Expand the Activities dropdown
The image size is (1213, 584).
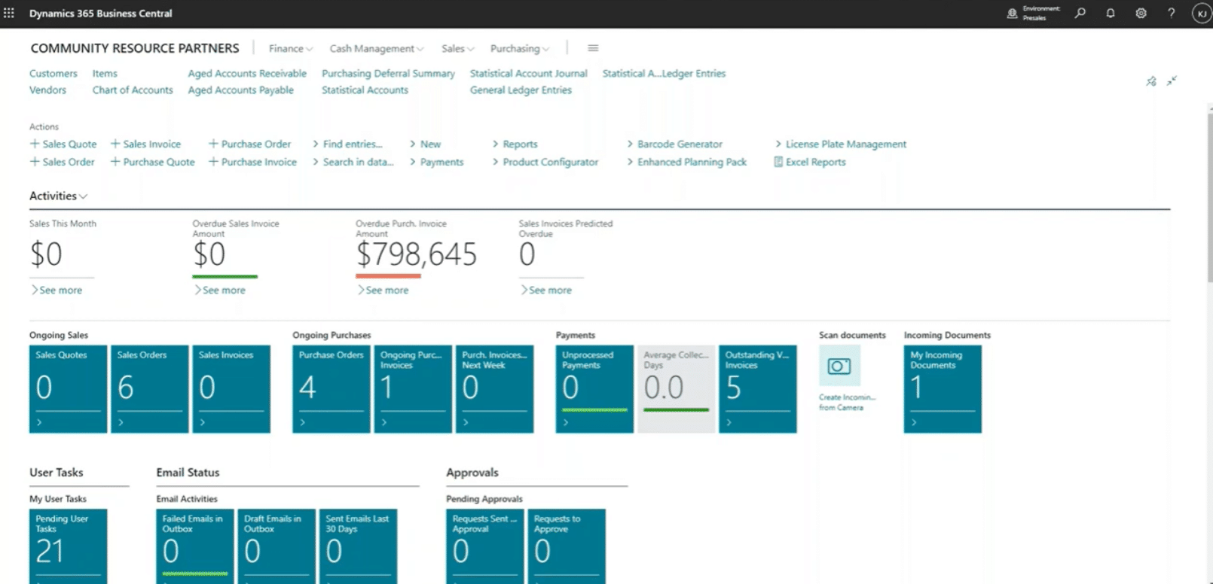click(59, 196)
